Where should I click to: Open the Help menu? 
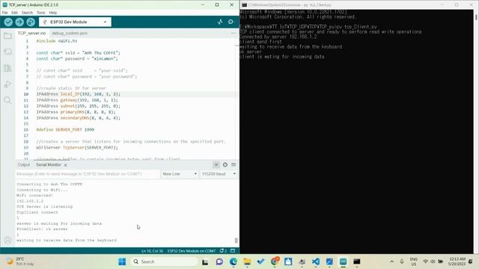[53, 13]
